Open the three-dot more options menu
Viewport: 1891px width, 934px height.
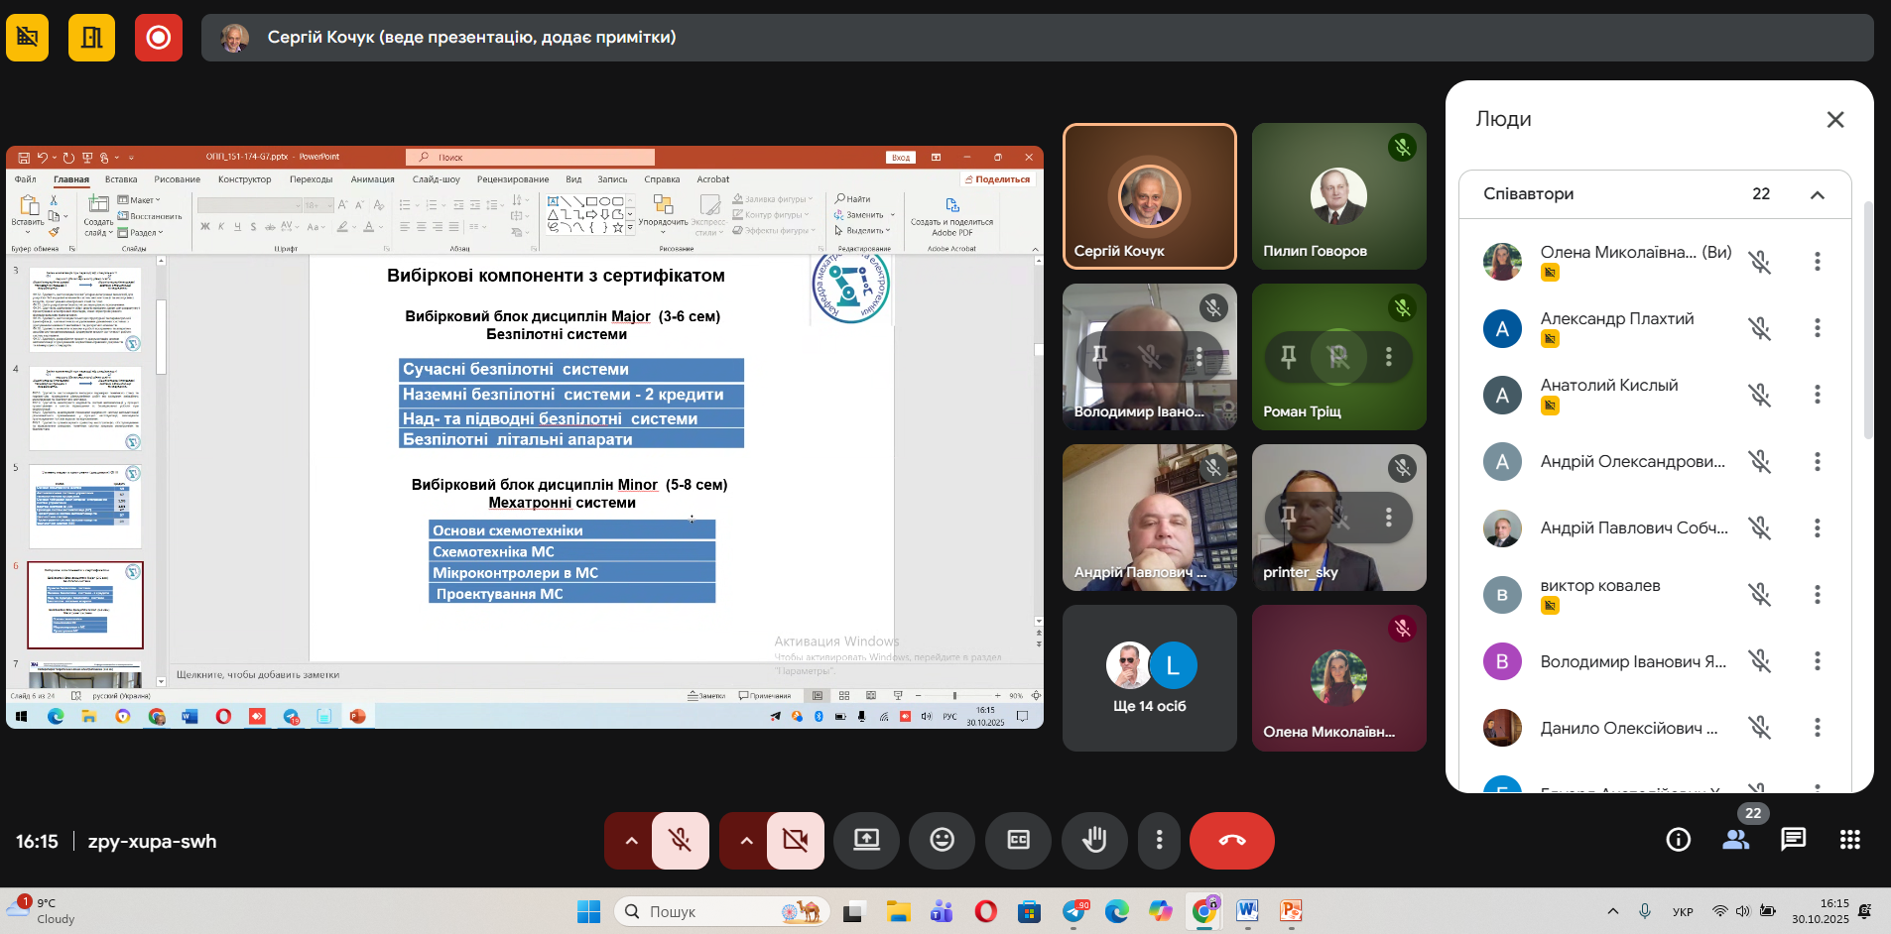pyautogui.click(x=1159, y=841)
